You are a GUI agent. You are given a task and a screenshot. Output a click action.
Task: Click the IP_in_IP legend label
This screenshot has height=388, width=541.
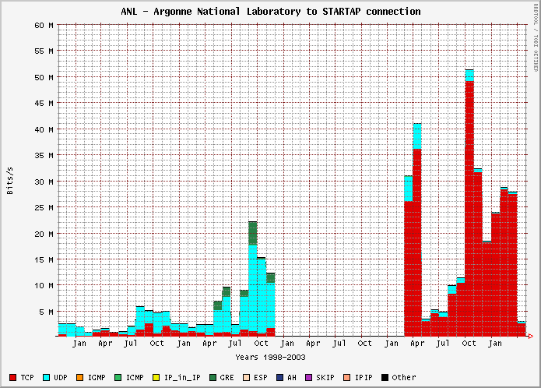tap(182, 378)
